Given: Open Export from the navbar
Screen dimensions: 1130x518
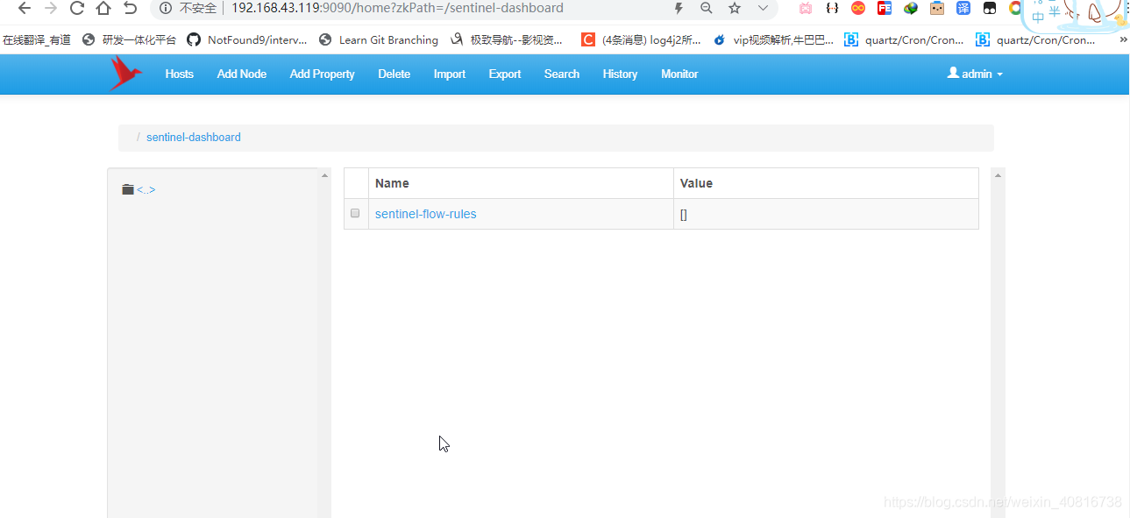Looking at the screenshot, I should tap(505, 74).
